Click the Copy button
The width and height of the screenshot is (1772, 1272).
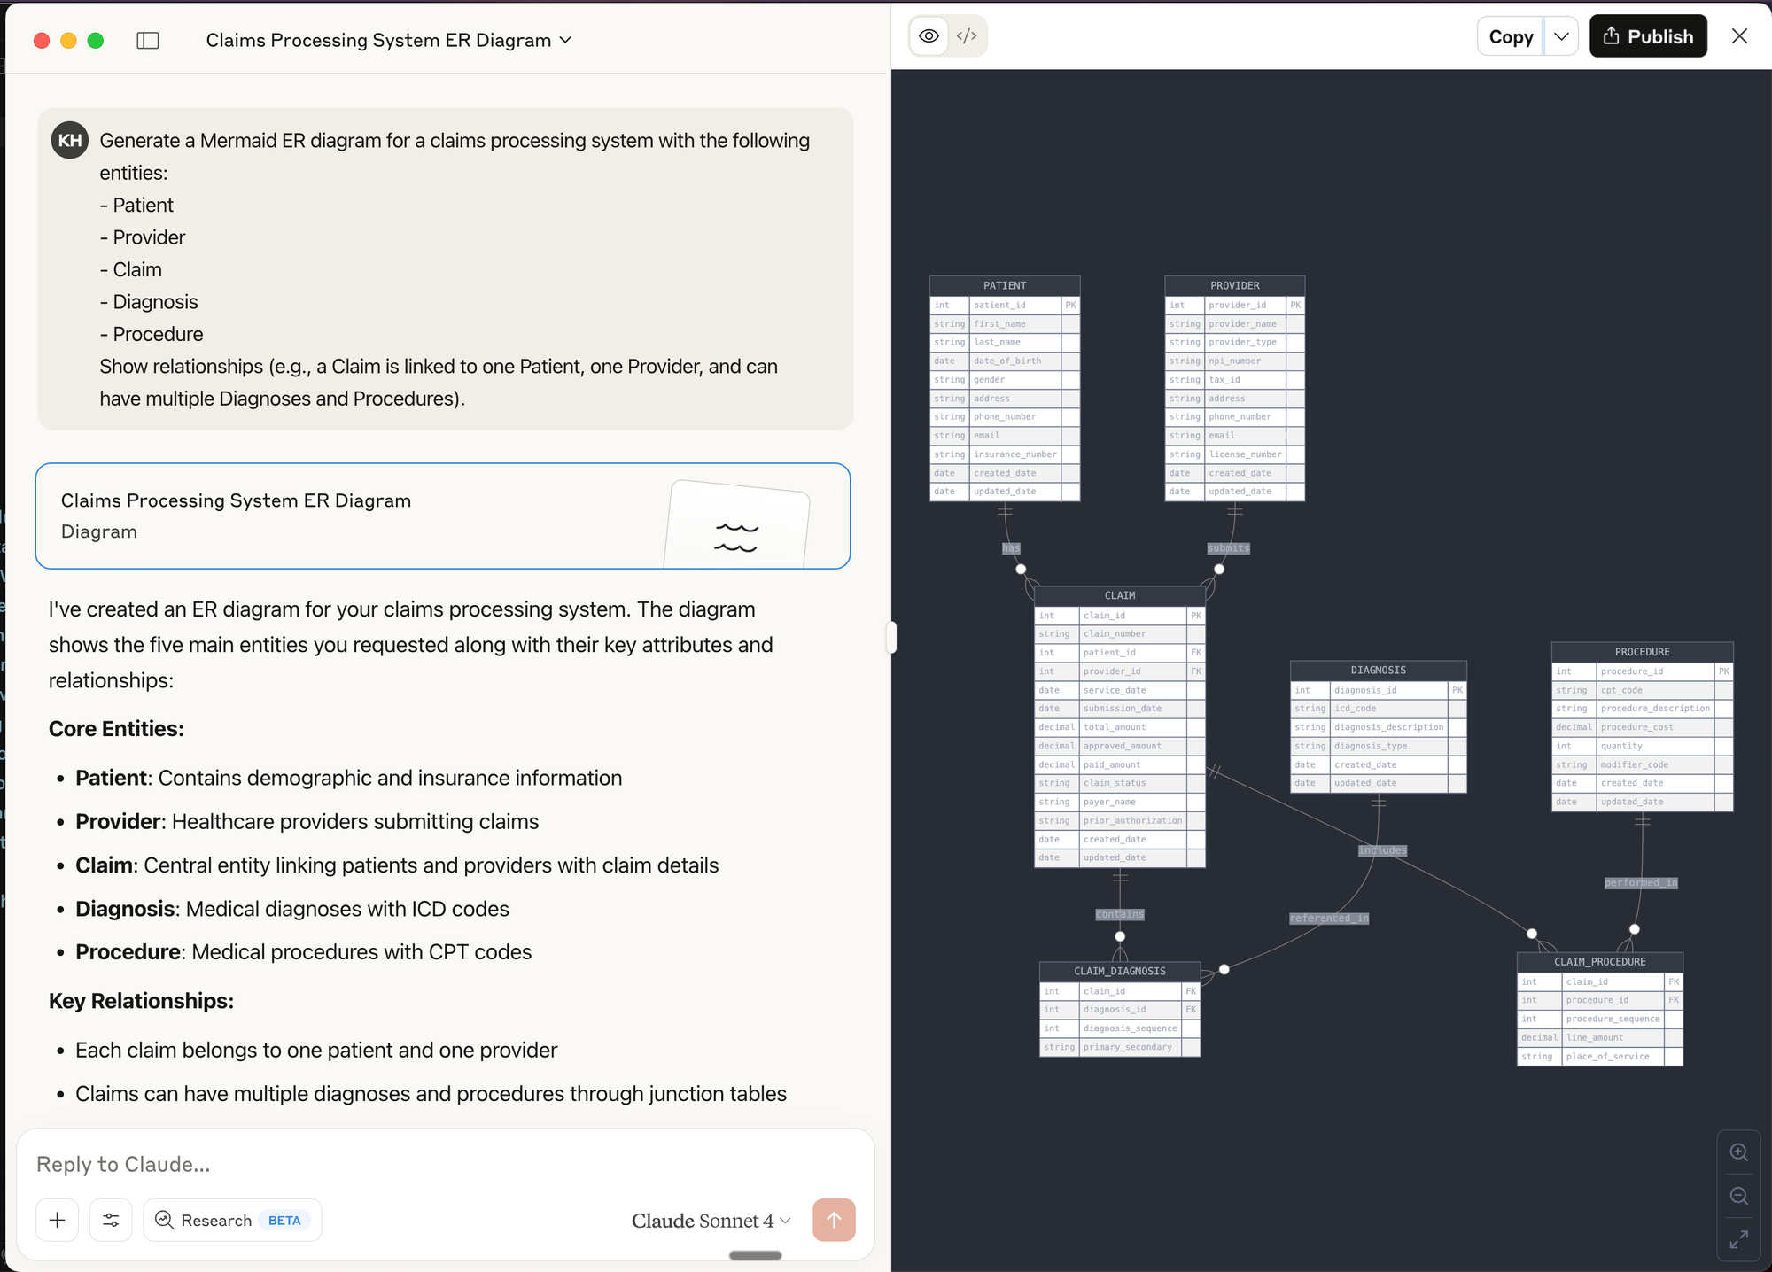tap(1511, 36)
